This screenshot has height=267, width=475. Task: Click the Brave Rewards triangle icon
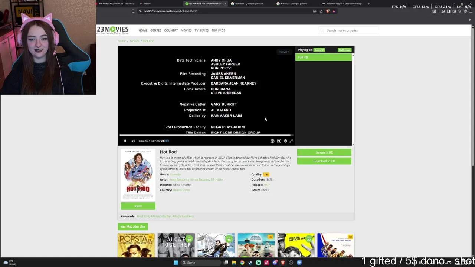point(334,11)
